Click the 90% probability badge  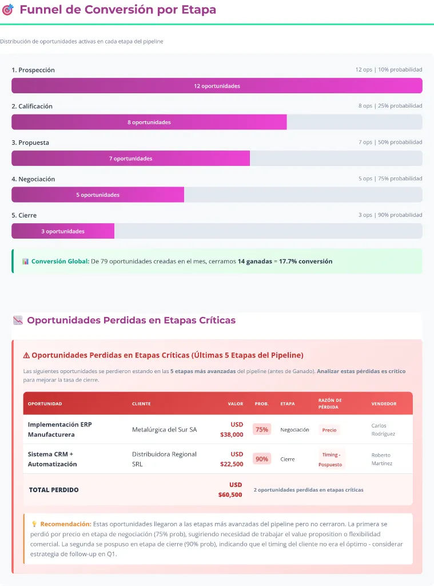pos(262,459)
